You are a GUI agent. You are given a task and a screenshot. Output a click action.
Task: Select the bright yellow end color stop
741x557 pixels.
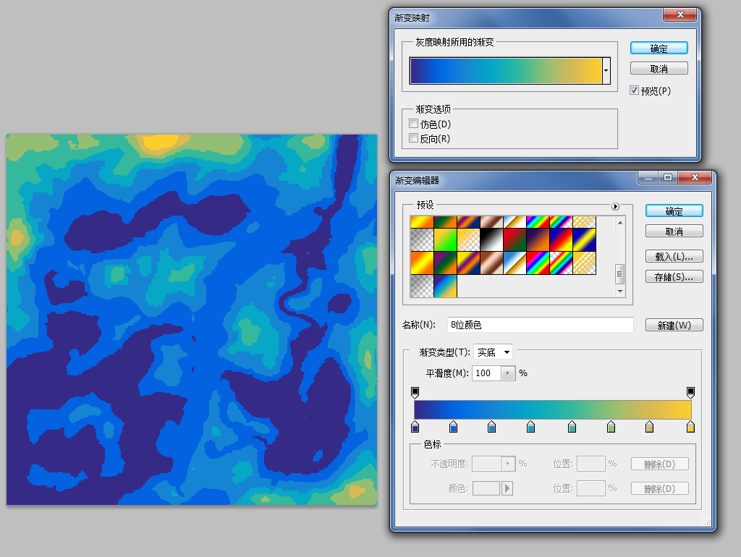coord(690,427)
